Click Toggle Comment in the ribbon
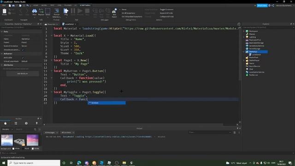 tap(166, 9)
